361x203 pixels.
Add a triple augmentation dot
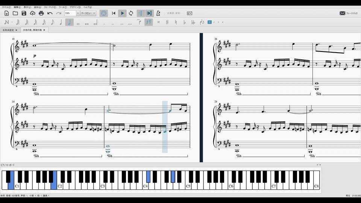(122, 23)
